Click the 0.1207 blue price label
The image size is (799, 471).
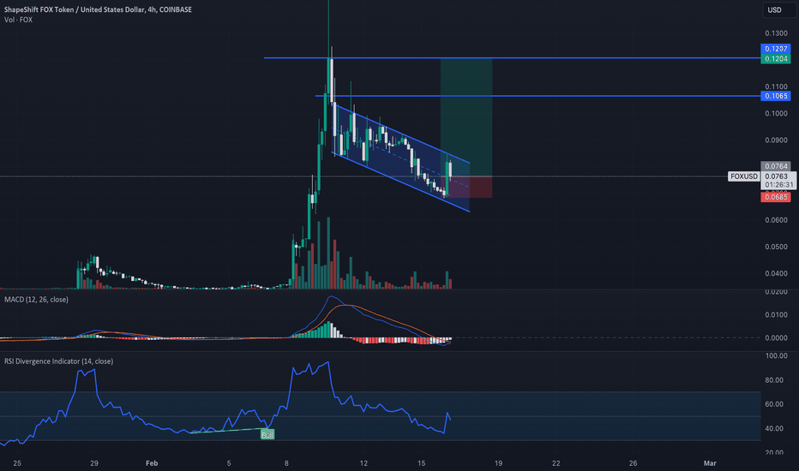[x=776, y=49]
